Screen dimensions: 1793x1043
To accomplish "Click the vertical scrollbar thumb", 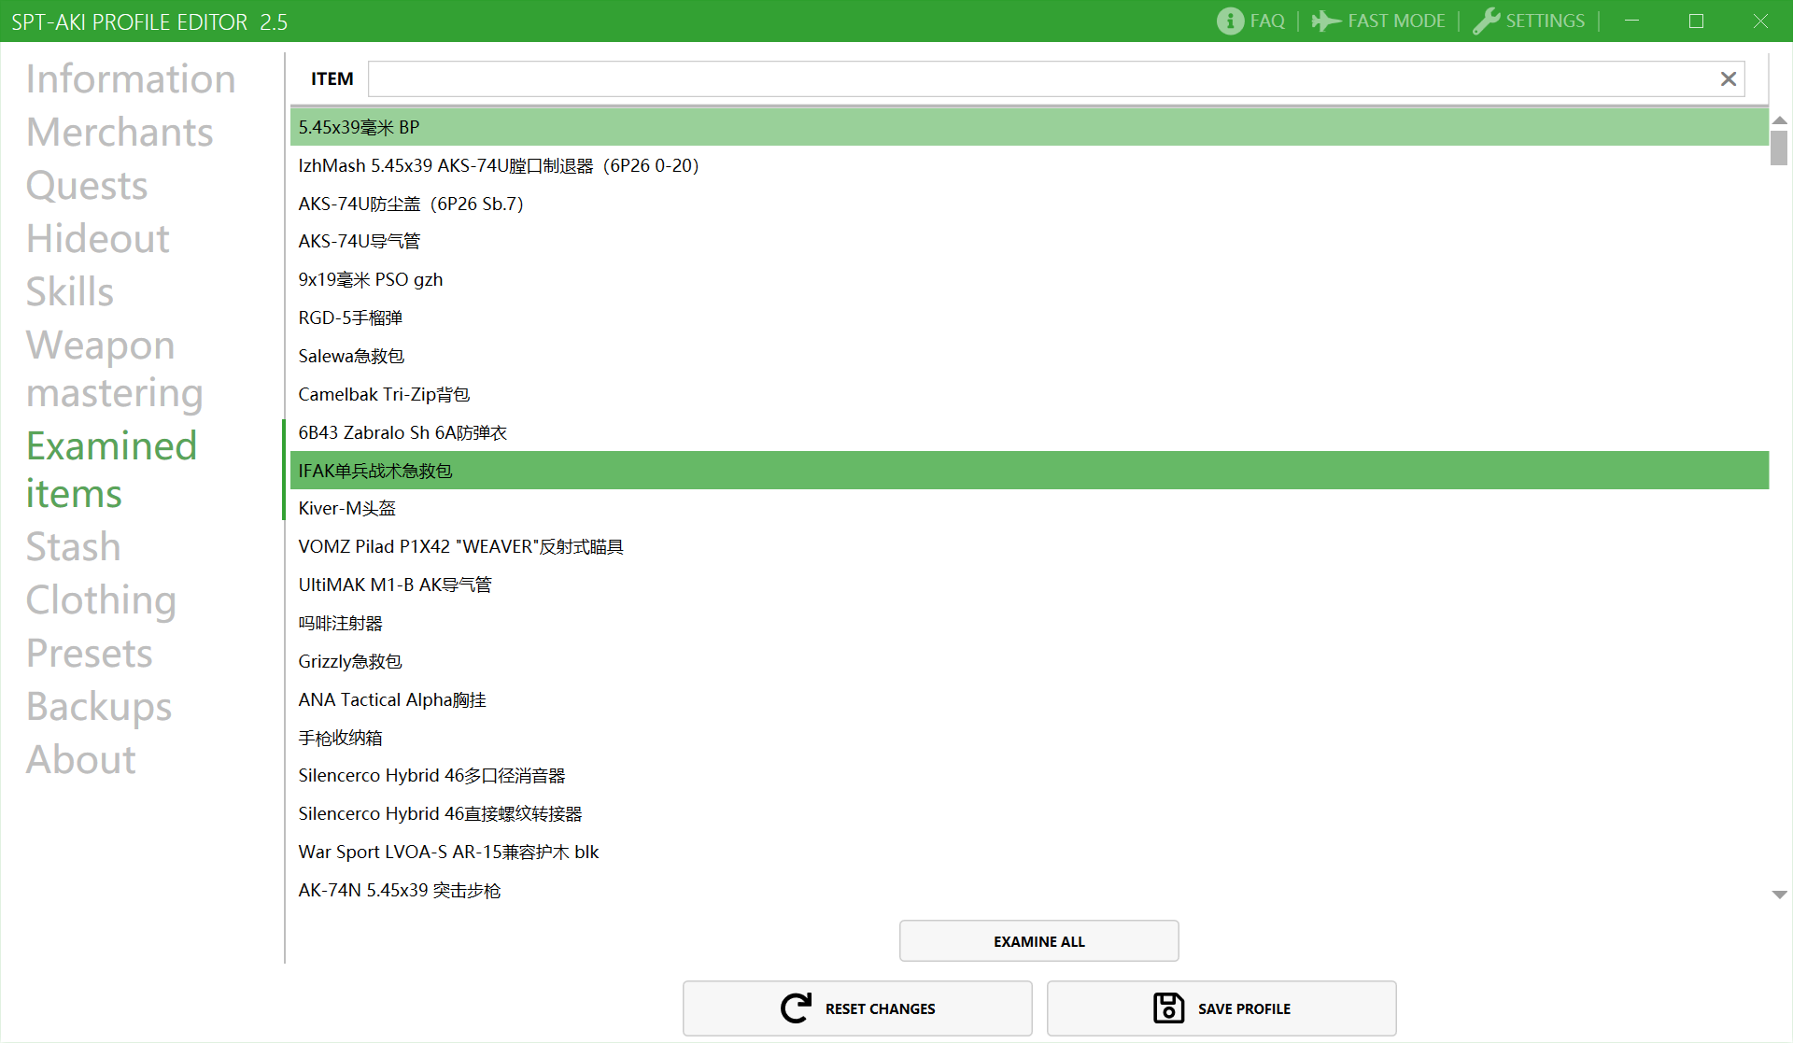I will (x=1779, y=148).
